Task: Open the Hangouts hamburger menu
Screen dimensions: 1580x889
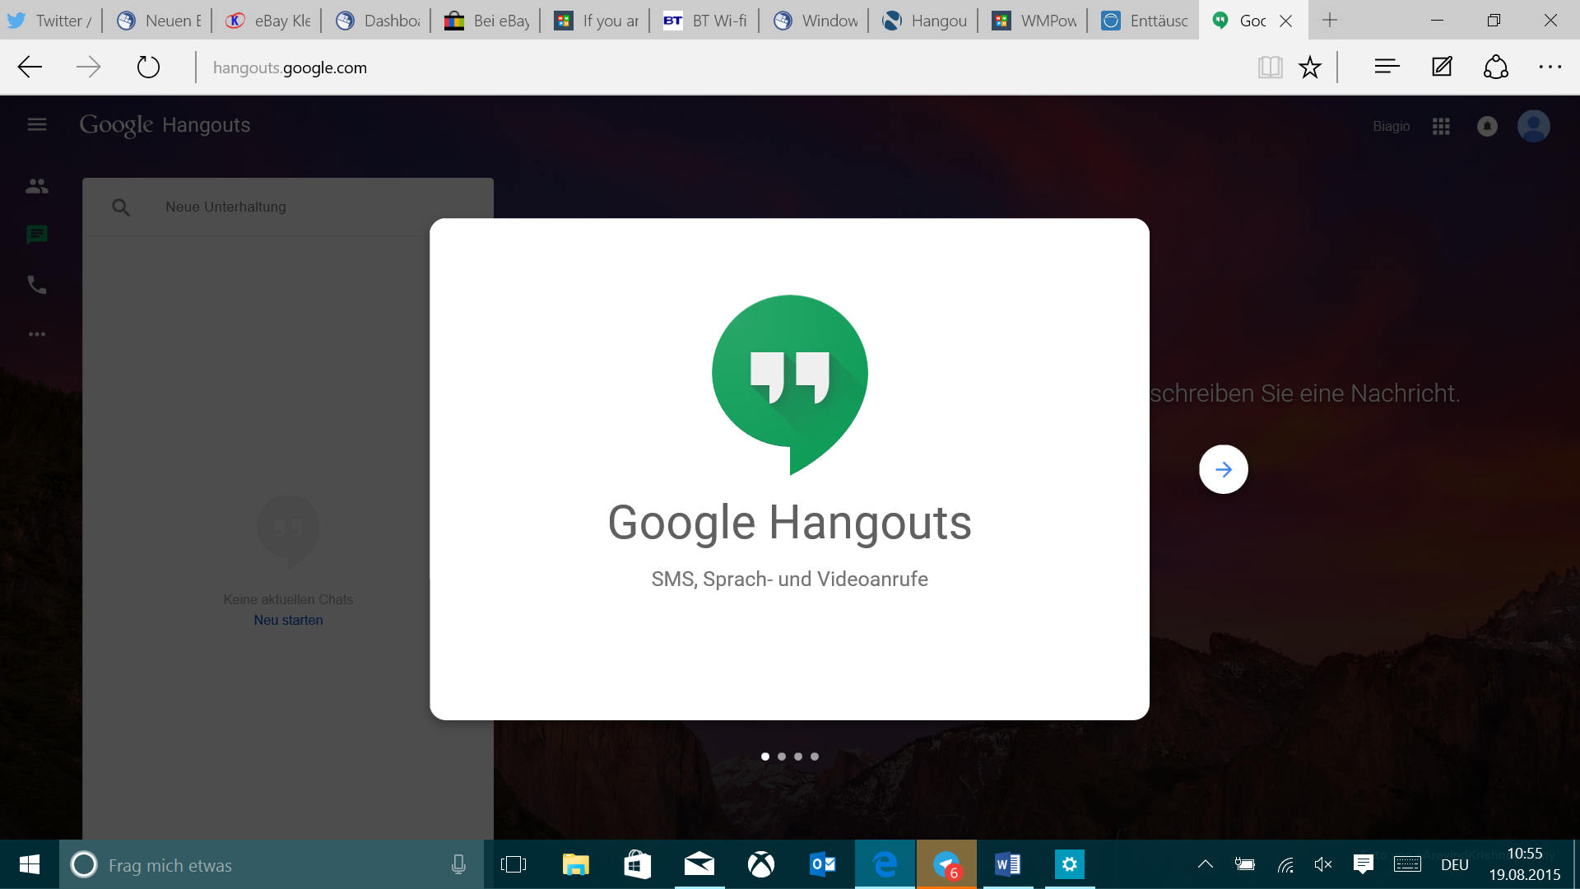Action: (37, 124)
